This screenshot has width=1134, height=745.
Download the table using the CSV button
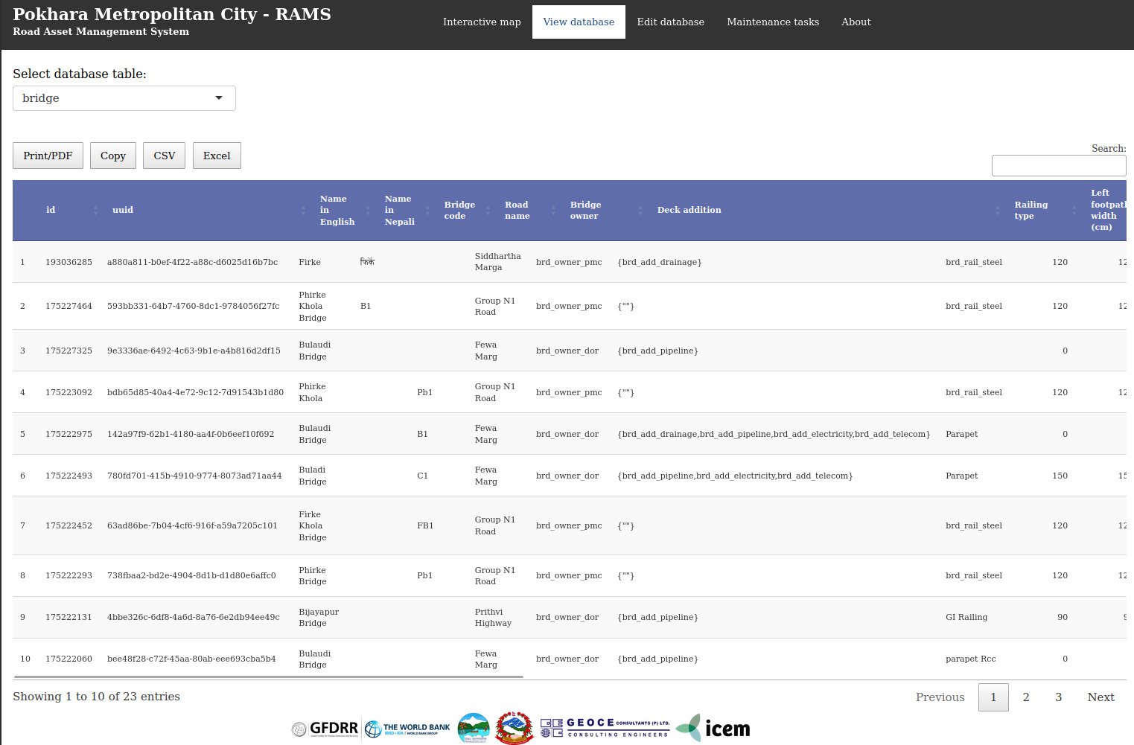tap(164, 156)
